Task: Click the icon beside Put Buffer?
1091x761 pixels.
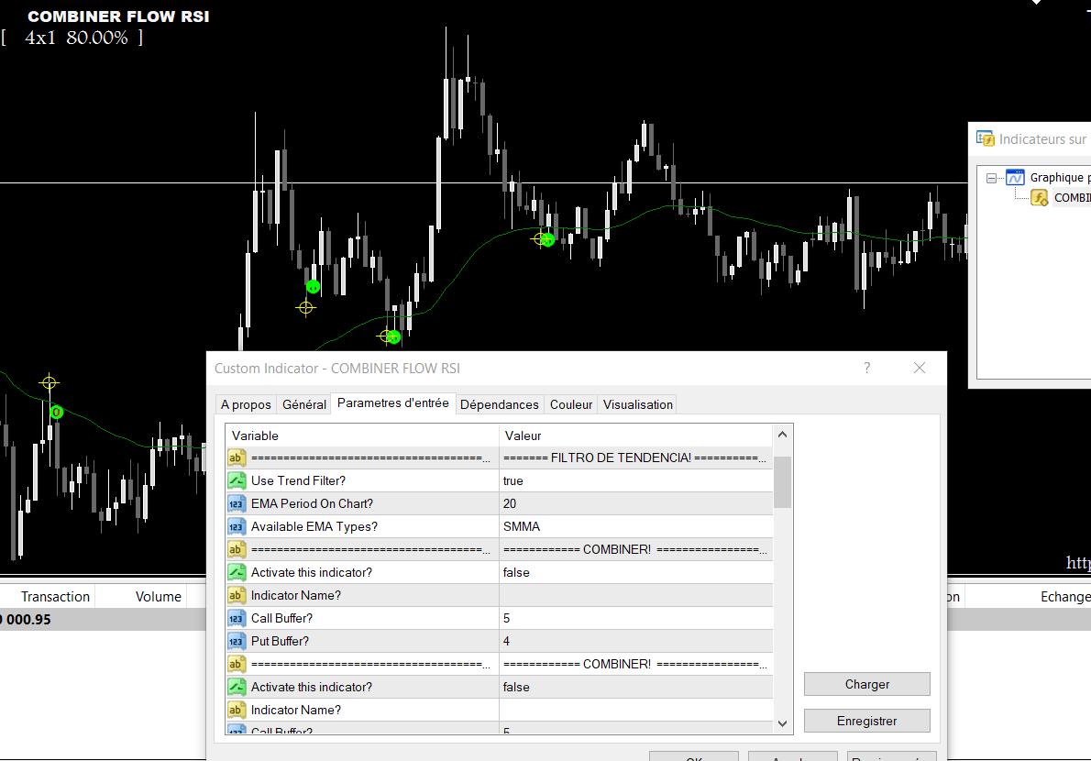Action: 237,642
